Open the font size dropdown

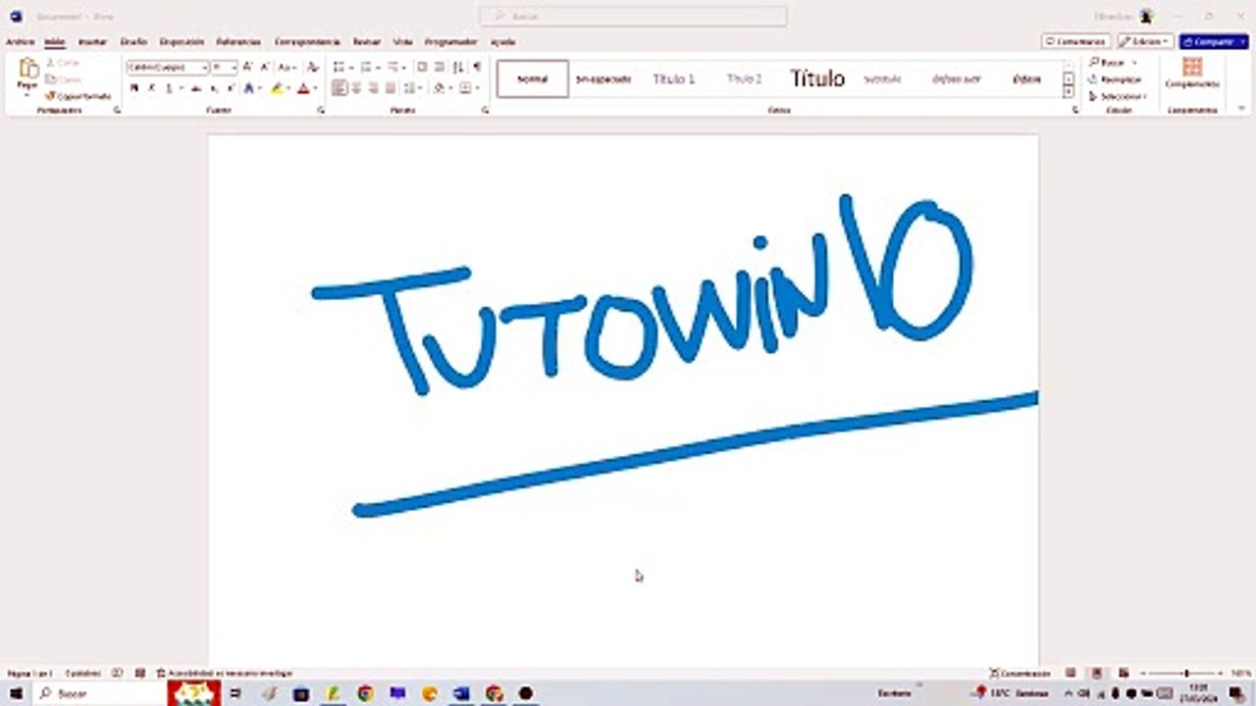234,67
